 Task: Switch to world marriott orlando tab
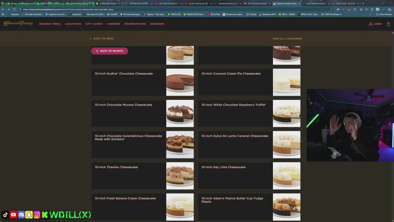click(316, 3)
